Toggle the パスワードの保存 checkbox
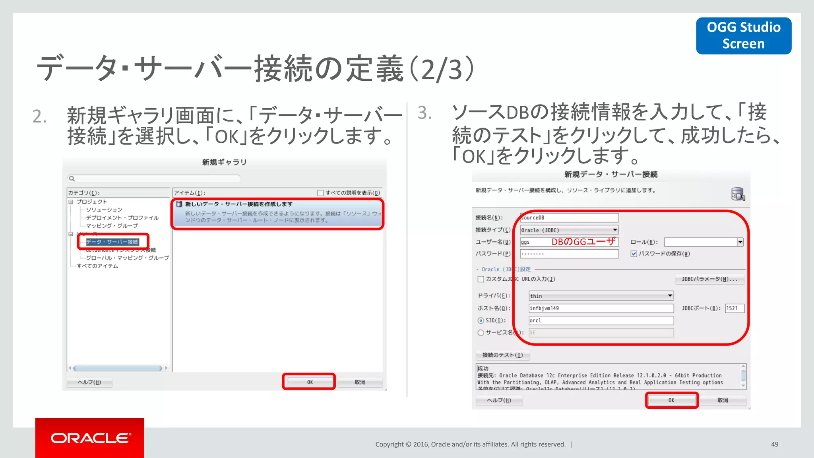 pos(634,254)
